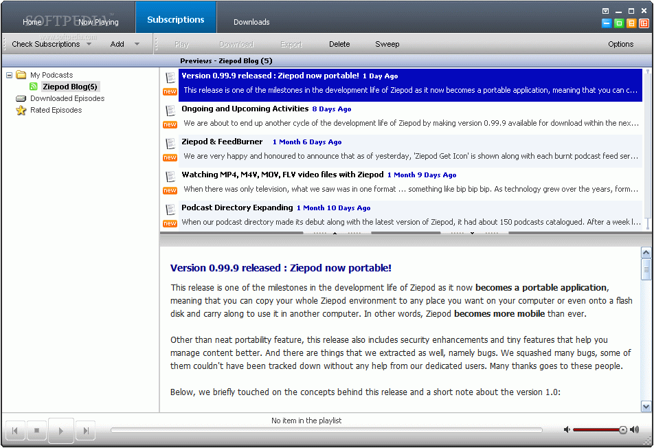
Task: Click document icon of Ongoing and Upcoming Activities
Action: (x=170, y=111)
